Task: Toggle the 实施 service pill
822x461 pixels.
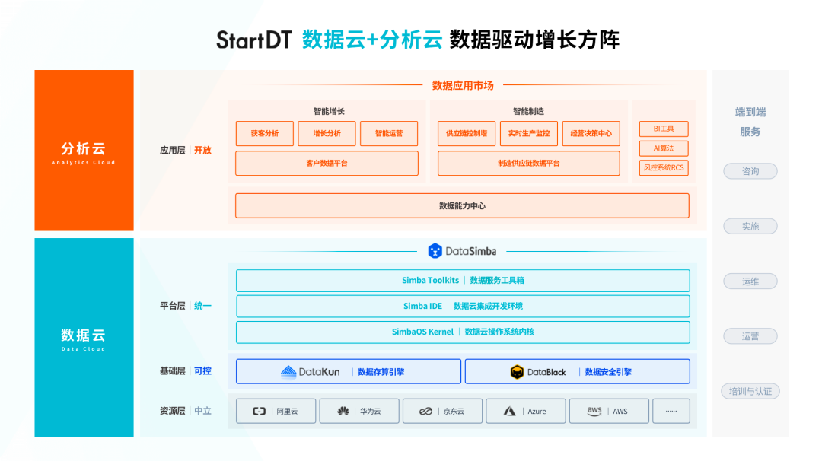Action: 750,226
